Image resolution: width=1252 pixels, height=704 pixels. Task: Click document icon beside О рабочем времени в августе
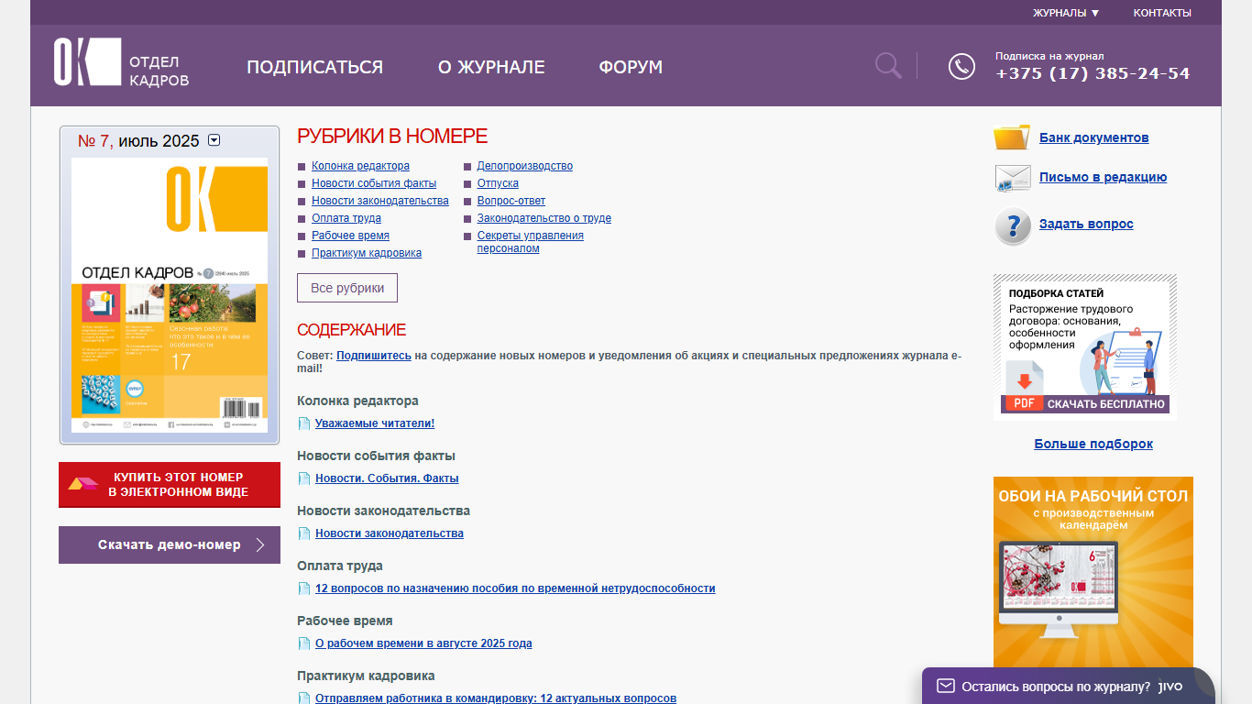(x=304, y=643)
